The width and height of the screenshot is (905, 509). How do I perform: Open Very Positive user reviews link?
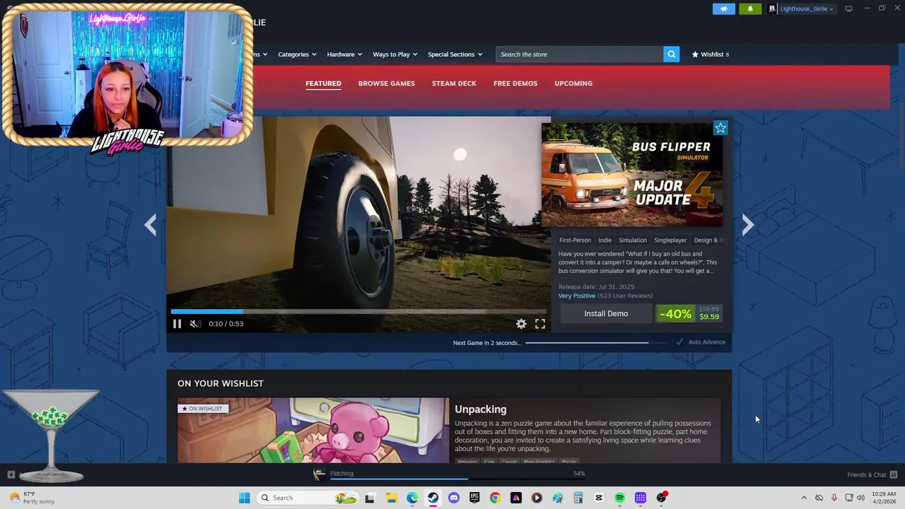coord(577,296)
